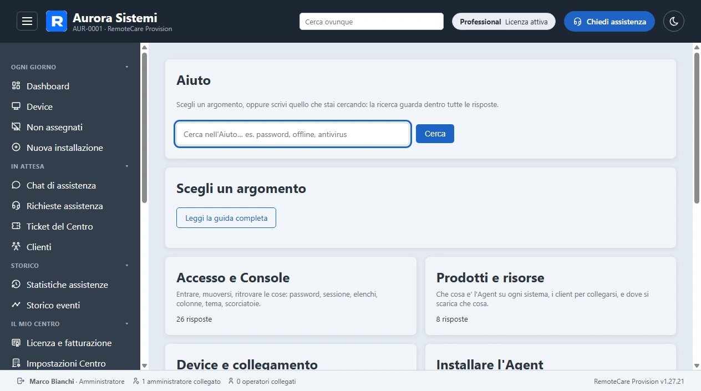Open Richieste assistenza page
The height and width of the screenshot is (391, 701).
(70, 206)
